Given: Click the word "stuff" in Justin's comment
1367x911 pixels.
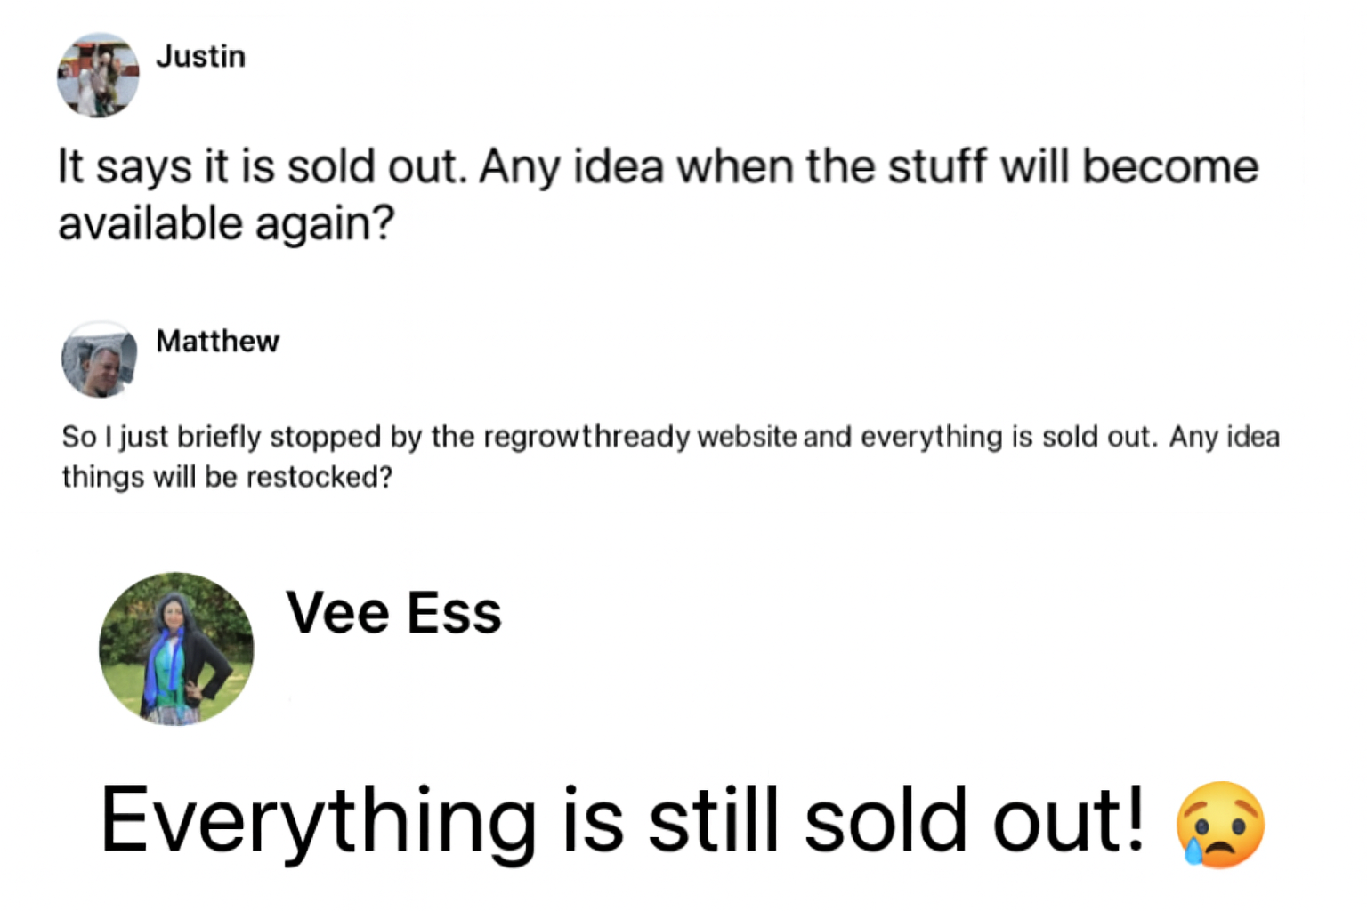Looking at the screenshot, I should point(937,167).
